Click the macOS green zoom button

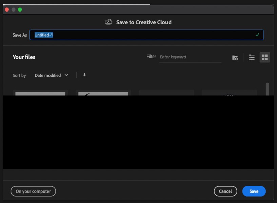point(20,9)
